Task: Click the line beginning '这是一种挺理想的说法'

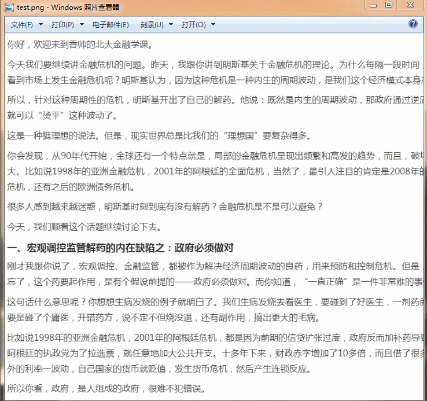Action: tap(159, 135)
